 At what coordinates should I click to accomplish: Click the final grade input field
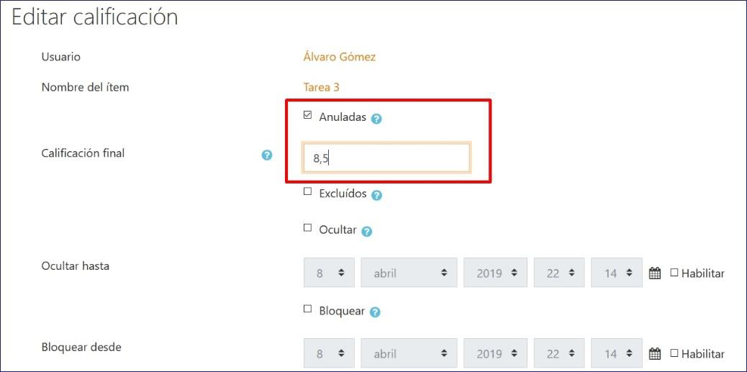pos(386,158)
